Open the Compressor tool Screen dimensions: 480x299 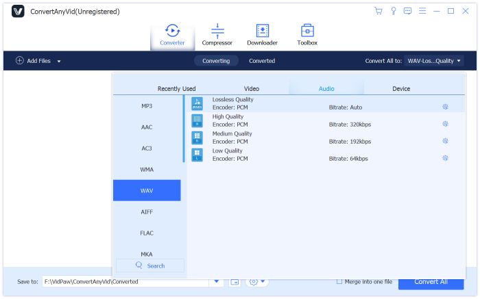(217, 35)
